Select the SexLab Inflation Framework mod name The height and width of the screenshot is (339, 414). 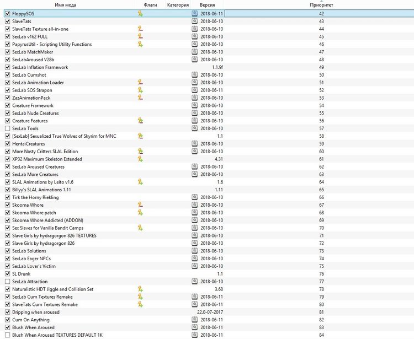[x=40, y=67]
